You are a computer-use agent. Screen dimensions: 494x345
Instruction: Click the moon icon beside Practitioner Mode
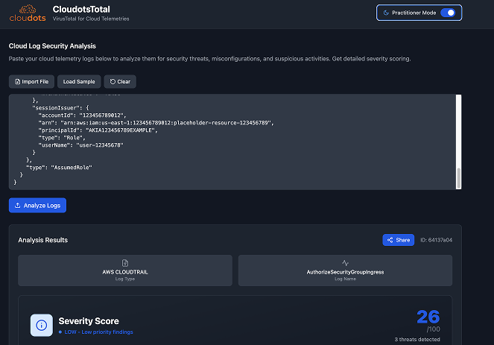coord(385,13)
